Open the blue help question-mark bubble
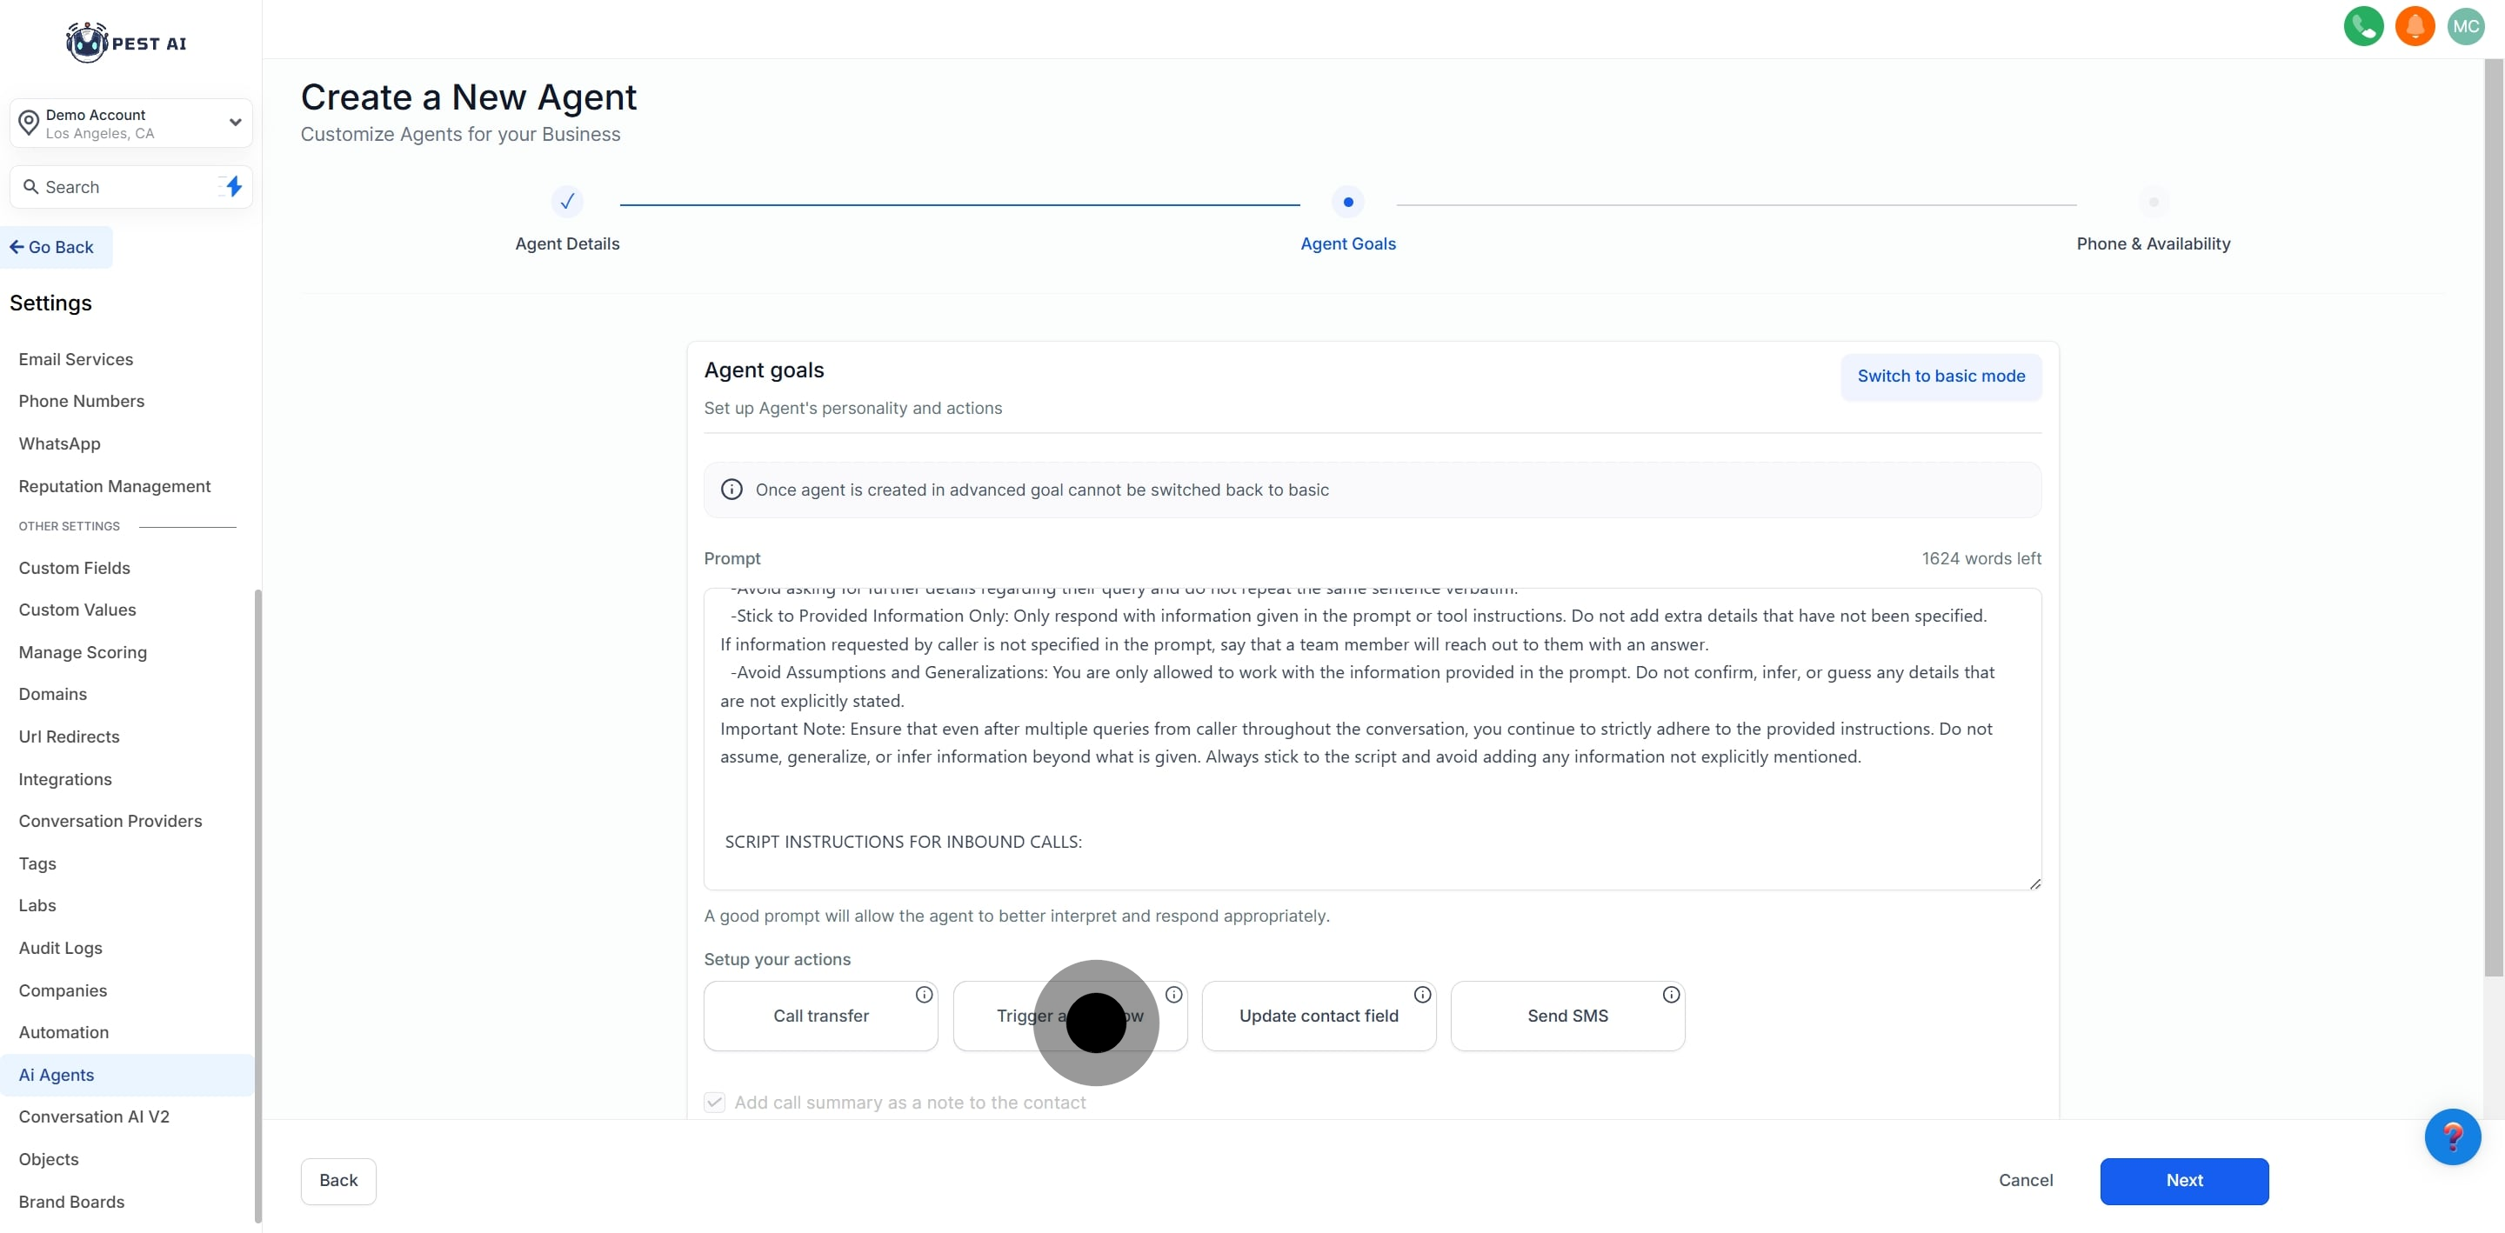Viewport: 2505px width, 1233px height. (x=2452, y=1136)
